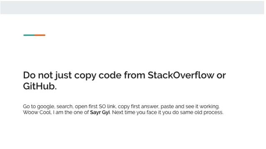
Task: Select the word copy in the heading
Action: click(85, 76)
